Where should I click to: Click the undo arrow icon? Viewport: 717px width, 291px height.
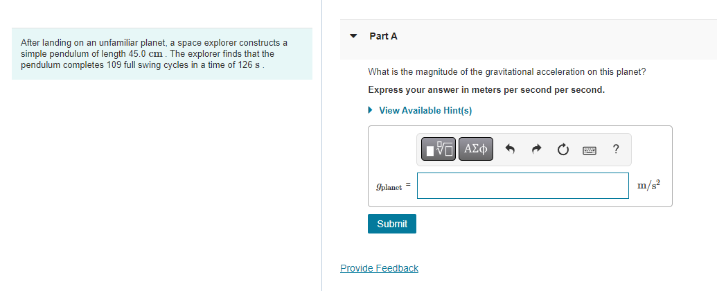tap(511, 149)
